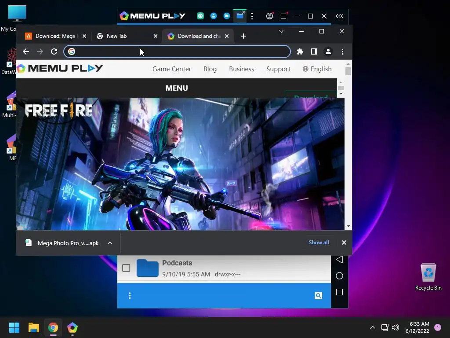Image resolution: width=450 pixels, height=338 pixels.
Task: Select the Download and cha... tab
Action: (197, 36)
